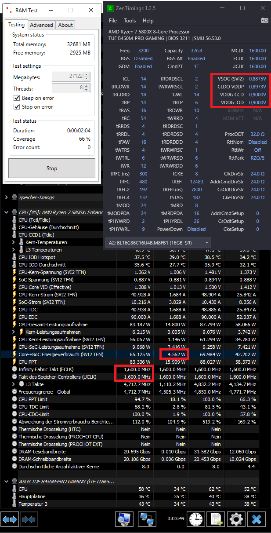This screenshot has width=271, height=533.
Task: Click the RAM Test window title icon
Action: click(8, 11)
